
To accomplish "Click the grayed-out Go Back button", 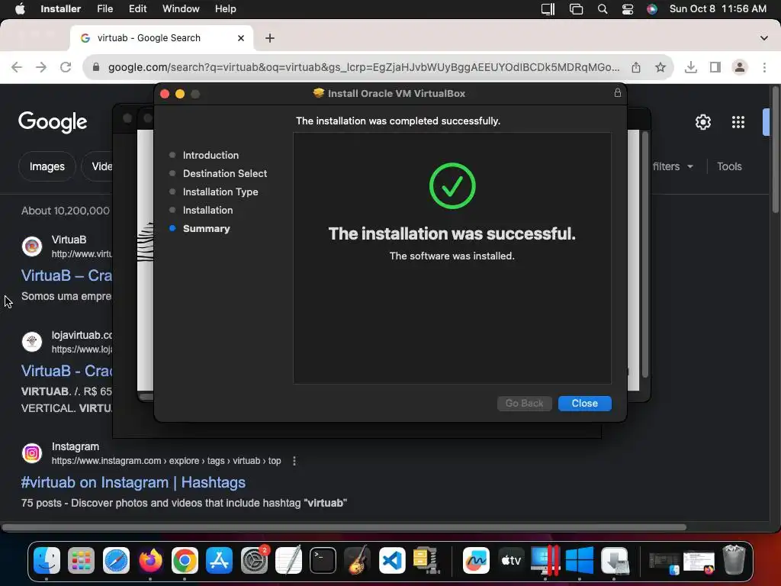I will [x=524, y=403].
